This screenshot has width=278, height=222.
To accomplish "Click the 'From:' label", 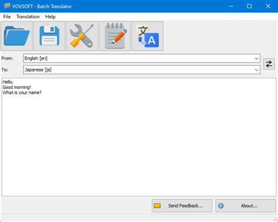I will [7, 58].
